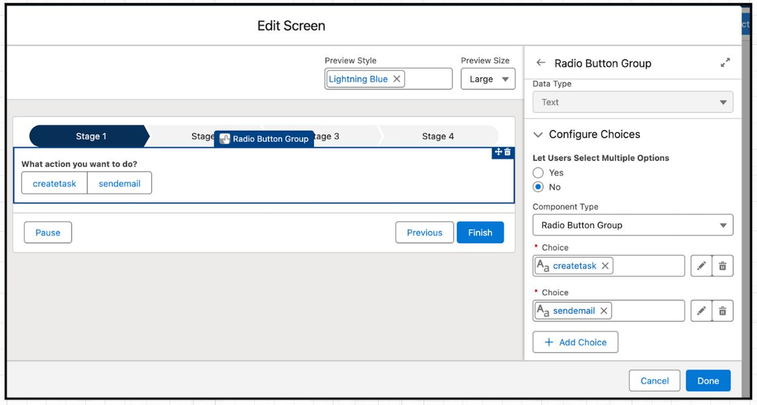Click 'What action you want to do?' label

point(79,164)
